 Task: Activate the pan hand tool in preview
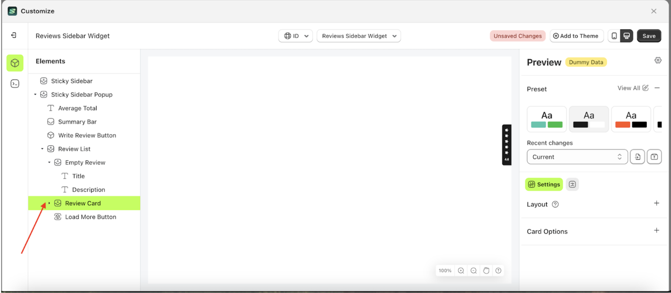[486, 270]
